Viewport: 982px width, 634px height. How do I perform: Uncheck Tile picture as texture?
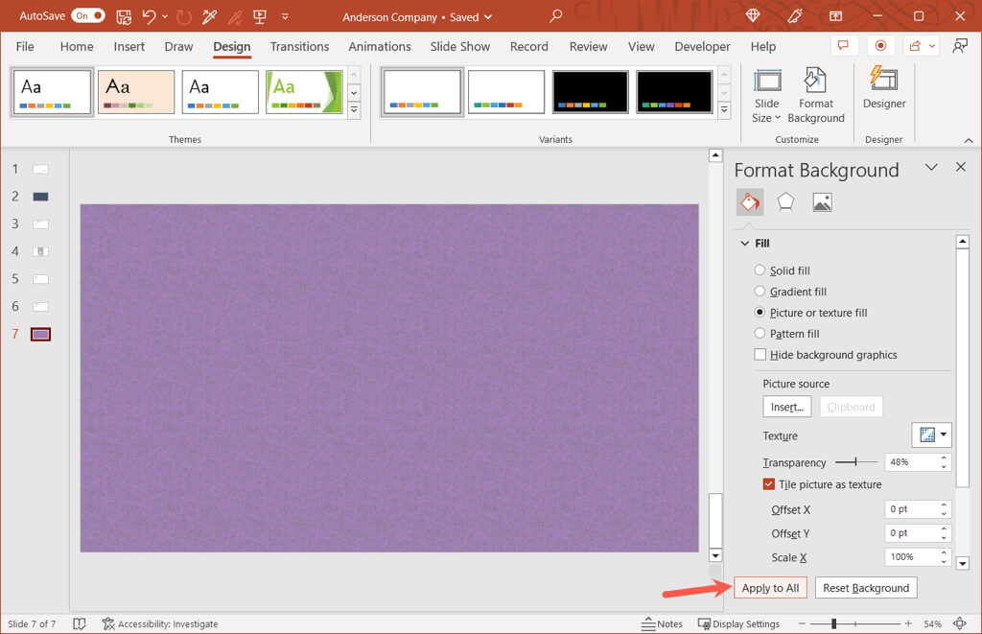pyautogui.click(x=769, y=484)
